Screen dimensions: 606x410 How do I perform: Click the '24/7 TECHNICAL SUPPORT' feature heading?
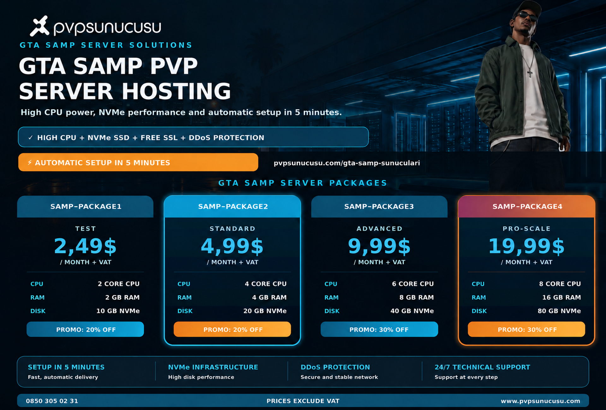(482, 367)
